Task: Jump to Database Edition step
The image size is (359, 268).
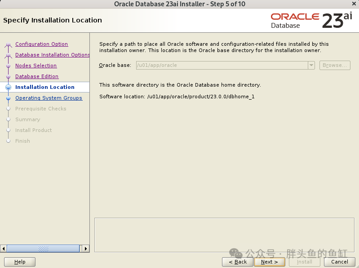Action: pyautogui.click(x=37, y=76)
